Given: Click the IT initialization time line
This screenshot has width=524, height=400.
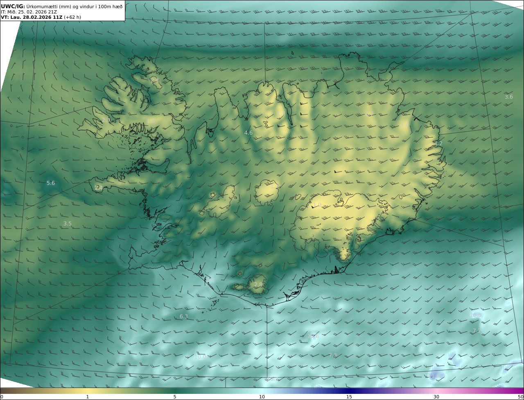Looking at the screenshot, I should tap(29, 12).
